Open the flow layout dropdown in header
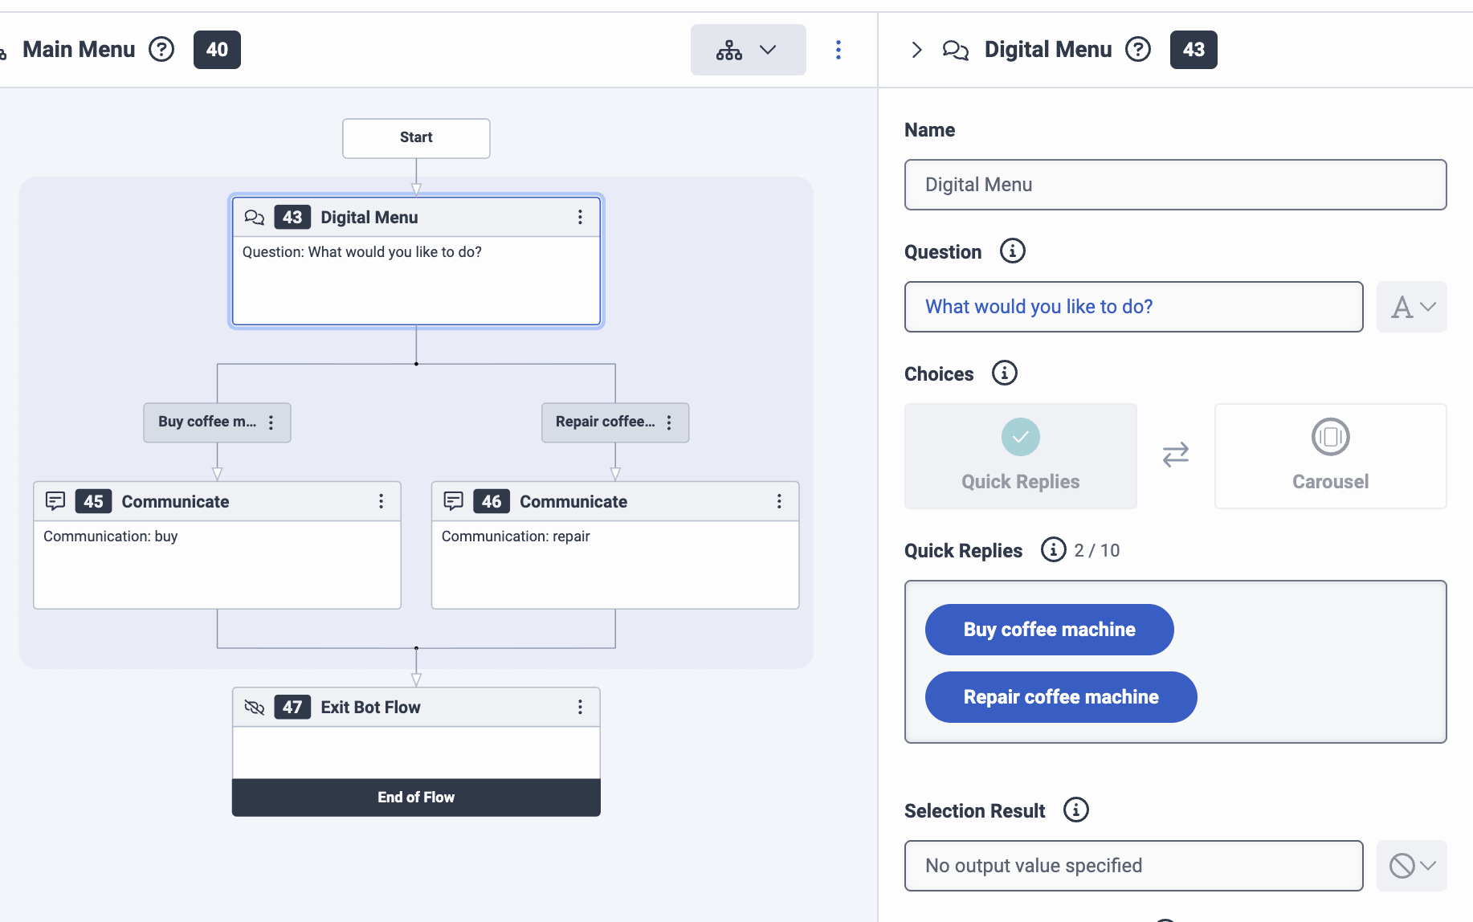1473x922 pixels. (748, 50)
